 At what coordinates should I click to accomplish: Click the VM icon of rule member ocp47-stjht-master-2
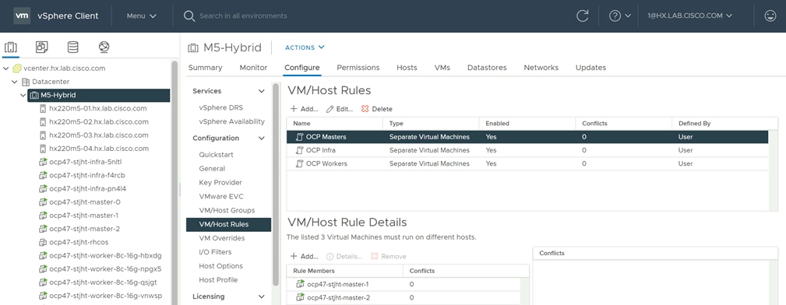(x=300, y=298)
